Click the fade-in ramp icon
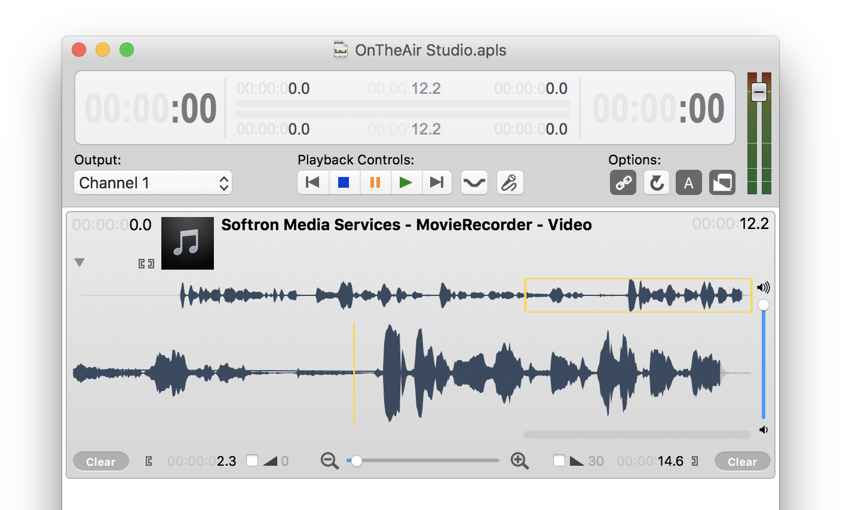 coord(270,461)
